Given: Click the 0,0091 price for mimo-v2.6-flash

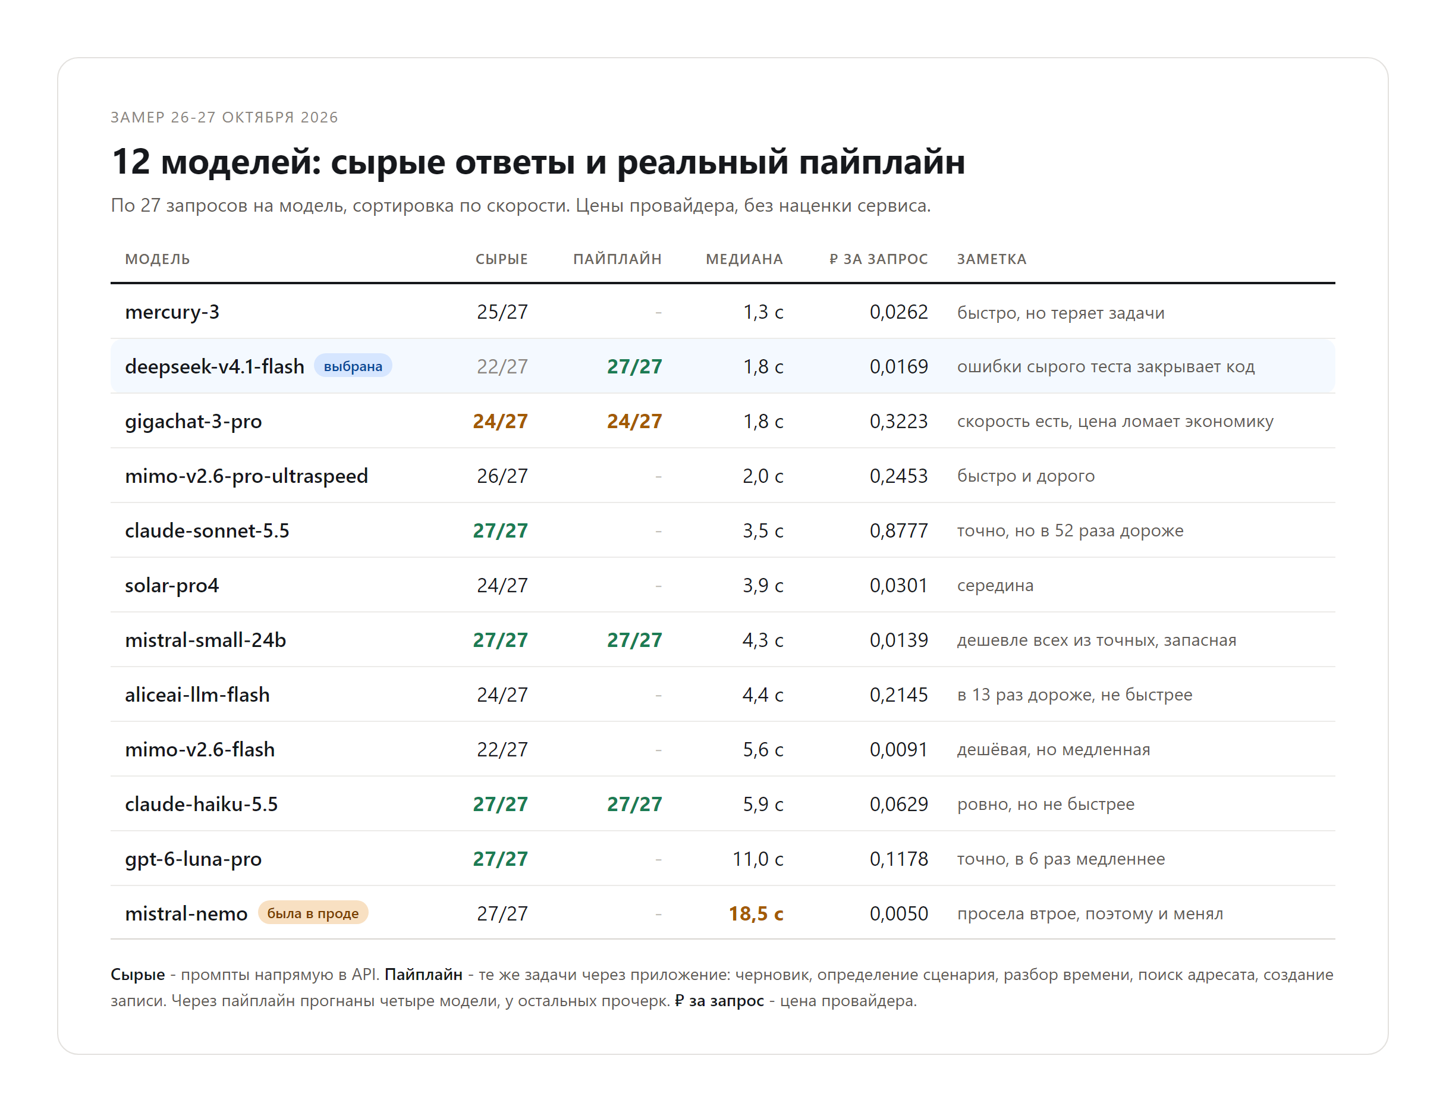Looking at the screenshot, I should click(x=899, y=749).
